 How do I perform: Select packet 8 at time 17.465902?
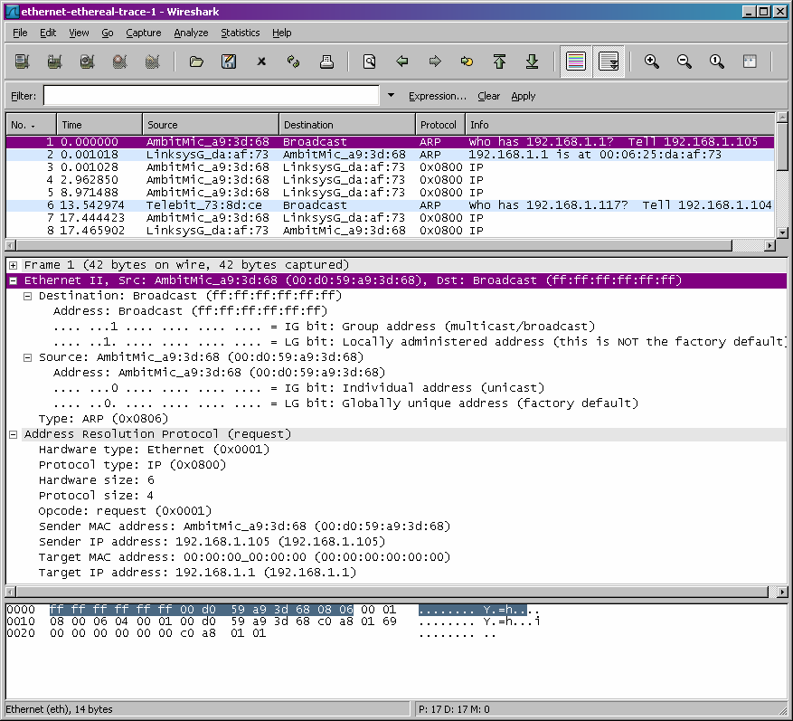[390, 231]
